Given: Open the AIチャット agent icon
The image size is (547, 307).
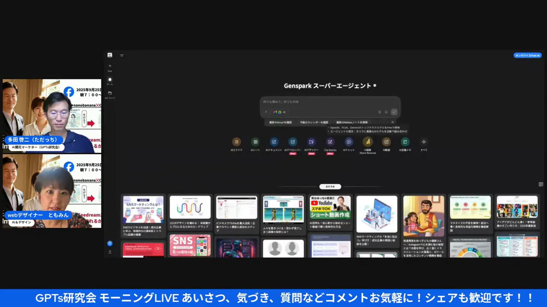Looking at the screenshot, I should pos(349,142).
